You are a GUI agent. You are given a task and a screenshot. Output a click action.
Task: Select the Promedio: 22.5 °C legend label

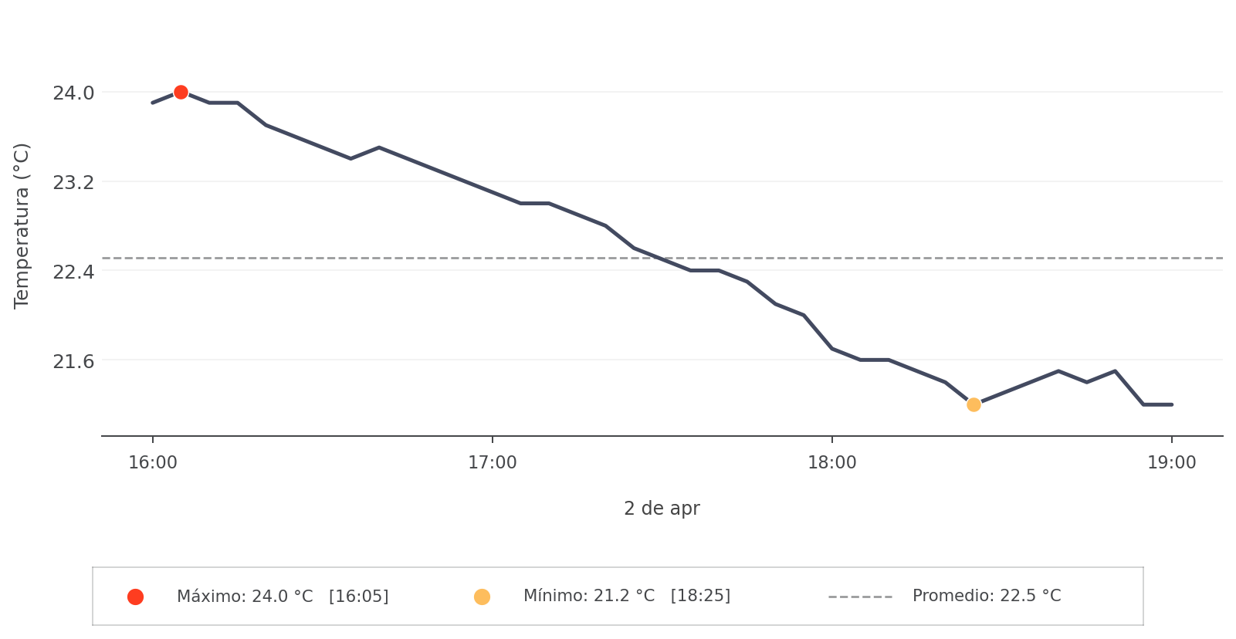coord(987,596)
